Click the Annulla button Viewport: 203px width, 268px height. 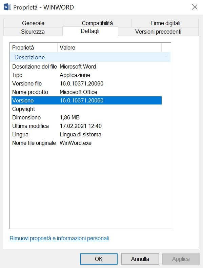click(140, 259)
